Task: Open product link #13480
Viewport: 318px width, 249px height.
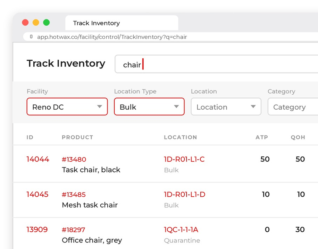Action: coord(74,160)
